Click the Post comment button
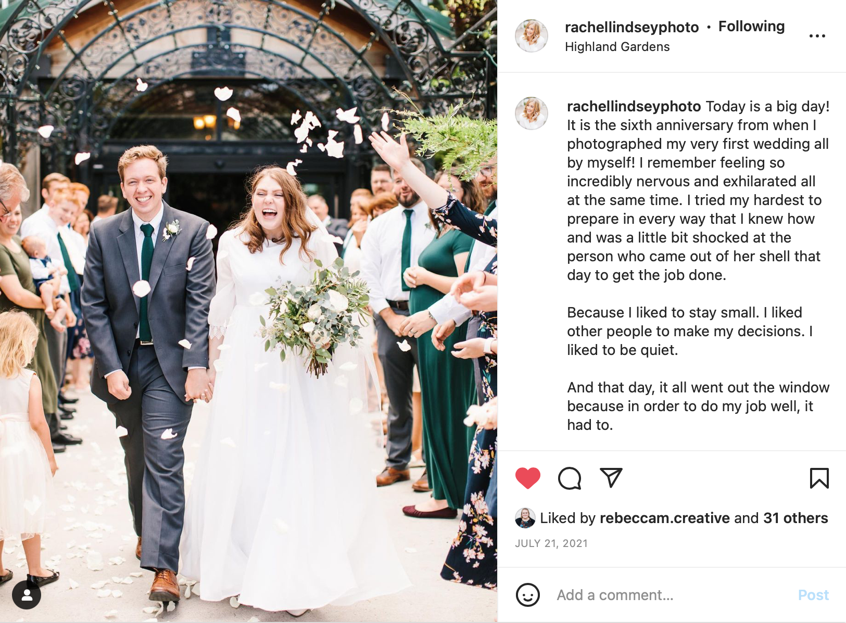Screen dimensions: 846x623 [813, 595]
